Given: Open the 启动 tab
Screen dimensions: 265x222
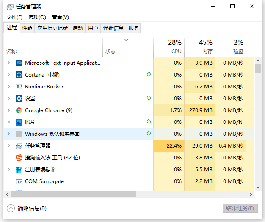Looking at the screenshot, I should pos(78,28).
